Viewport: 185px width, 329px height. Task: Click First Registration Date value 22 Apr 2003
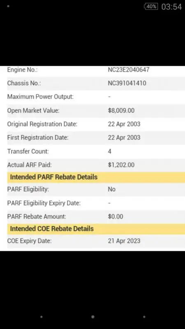point(124,138)
